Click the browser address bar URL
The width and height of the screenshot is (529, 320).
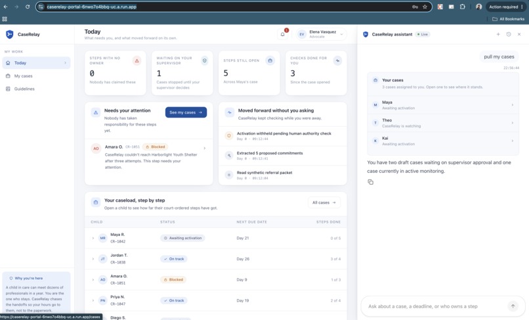(91, 7)
